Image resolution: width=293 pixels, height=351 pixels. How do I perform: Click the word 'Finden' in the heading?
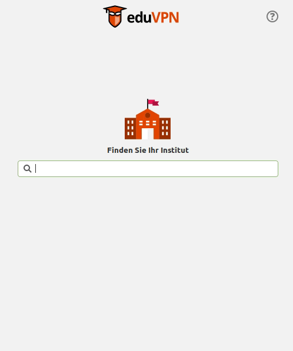tap(120, 150)
